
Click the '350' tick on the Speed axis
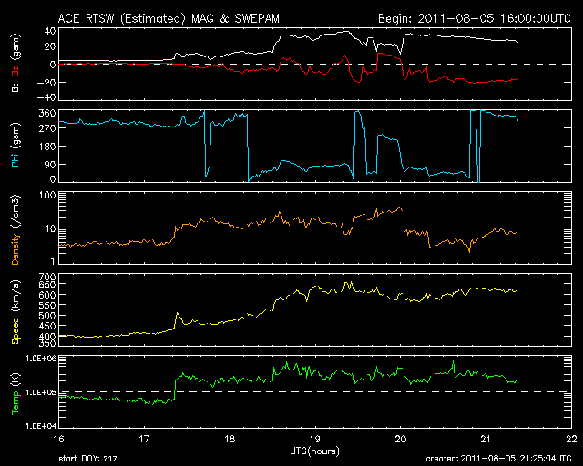tap(47, 343)
